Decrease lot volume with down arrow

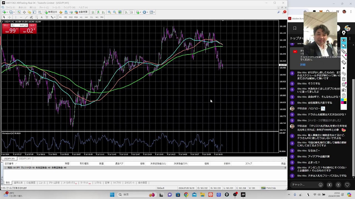(12, 25)
